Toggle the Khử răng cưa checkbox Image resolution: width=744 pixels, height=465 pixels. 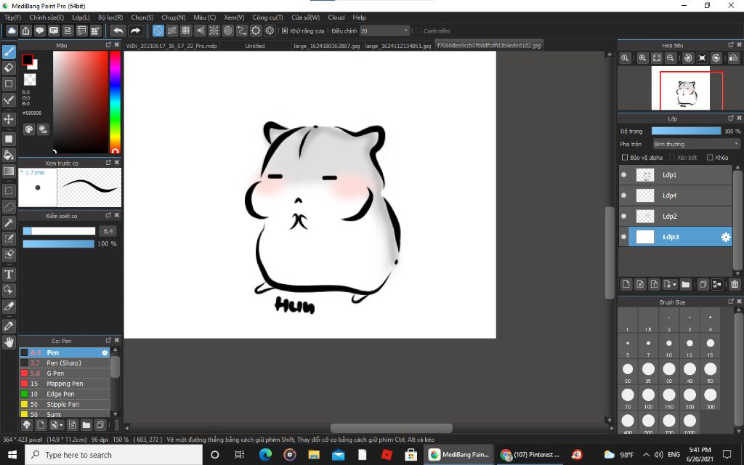click(x=285, y=31)
